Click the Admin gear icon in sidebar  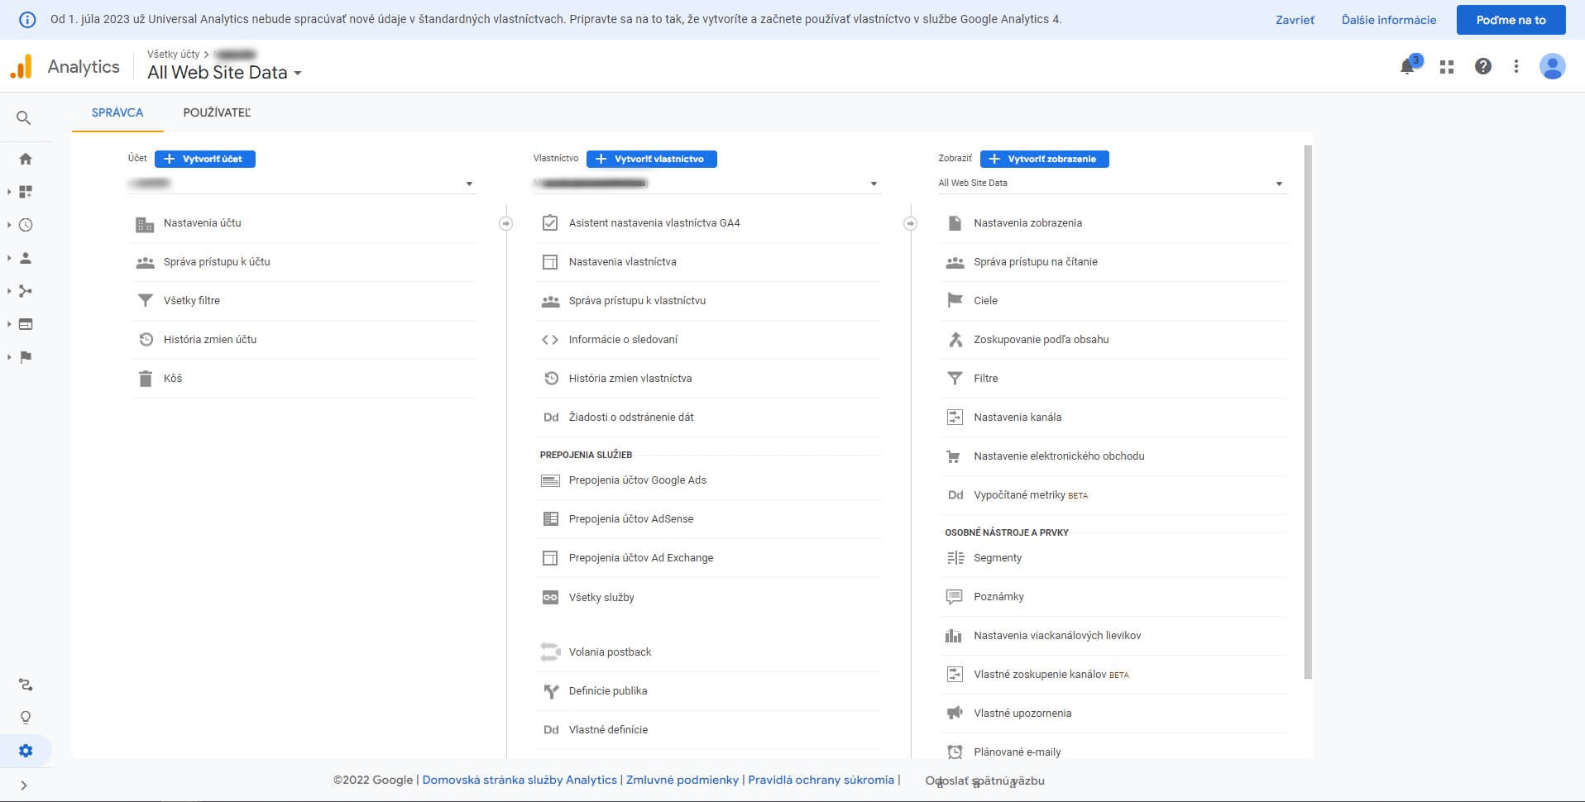pyautogui.click(x=26, y=751)
